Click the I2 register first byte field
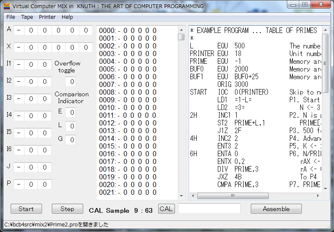334x232 pixels. tap(31, 82)
